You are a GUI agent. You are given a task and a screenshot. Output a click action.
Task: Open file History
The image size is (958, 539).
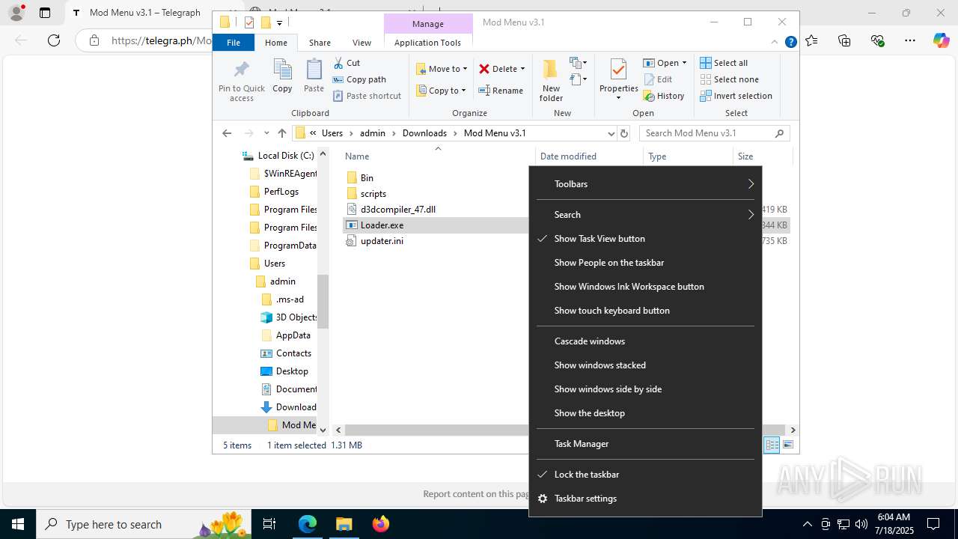[x=664, y=96]
